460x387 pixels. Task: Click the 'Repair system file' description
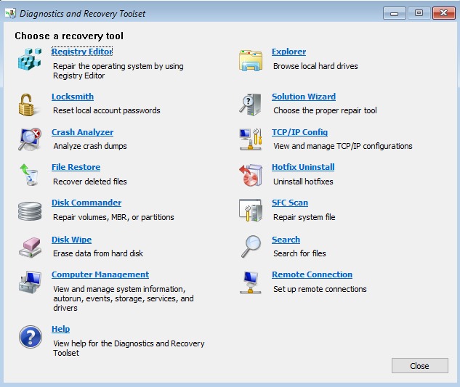tap(304, 217)
